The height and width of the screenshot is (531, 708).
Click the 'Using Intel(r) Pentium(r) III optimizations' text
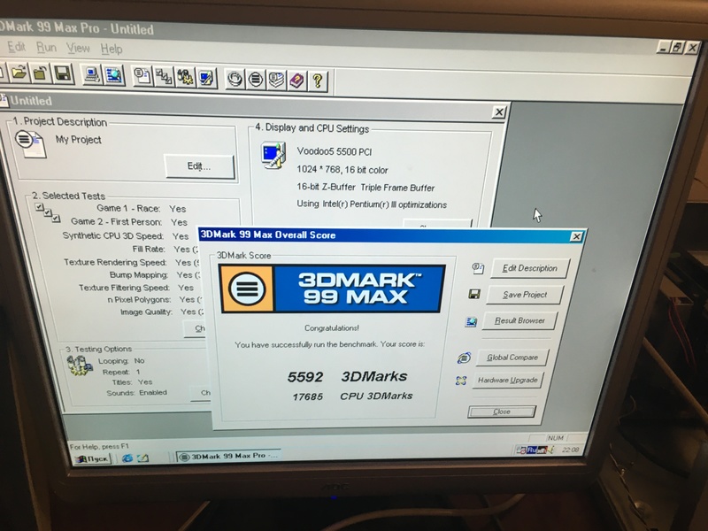pos(372,204)
